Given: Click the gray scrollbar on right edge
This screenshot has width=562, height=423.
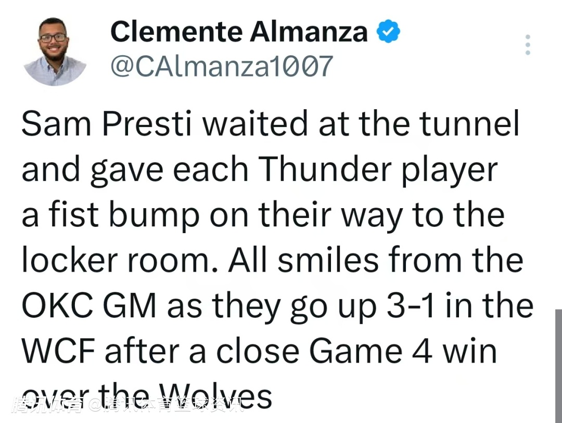Looking at the screenshot, I should (558, 364).
